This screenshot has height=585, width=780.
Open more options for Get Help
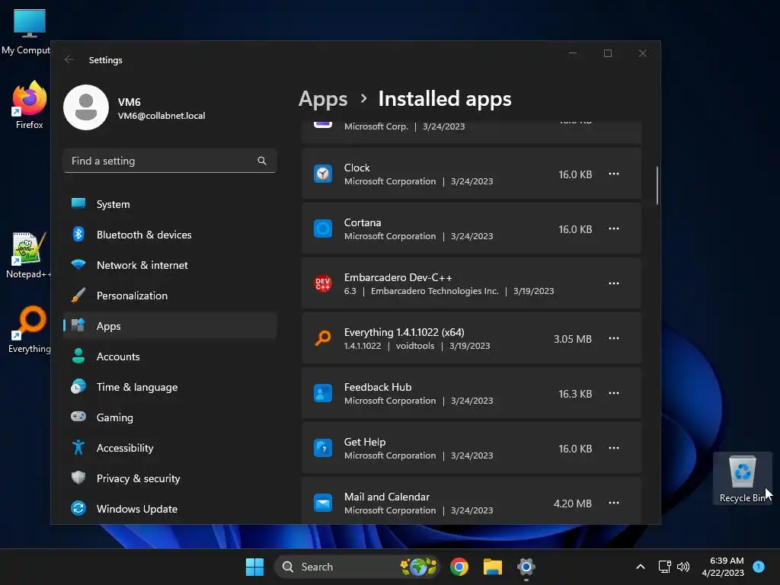[x=614, y=448]
